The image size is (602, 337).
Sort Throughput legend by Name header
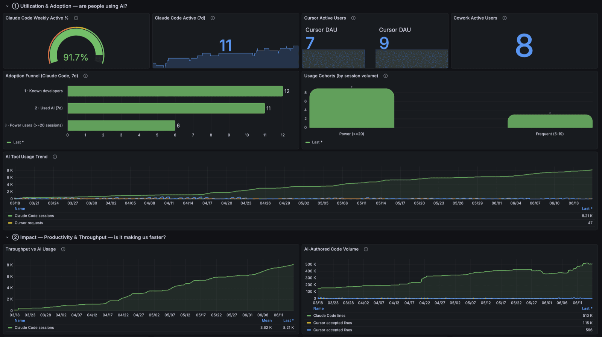pyautogui.click(x=20, y=321)
